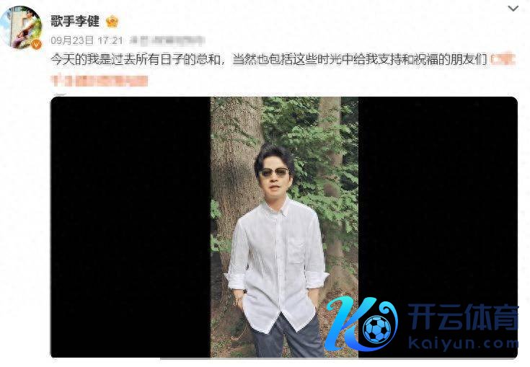Click the 开云体育 watermark text

coord(463,317)
